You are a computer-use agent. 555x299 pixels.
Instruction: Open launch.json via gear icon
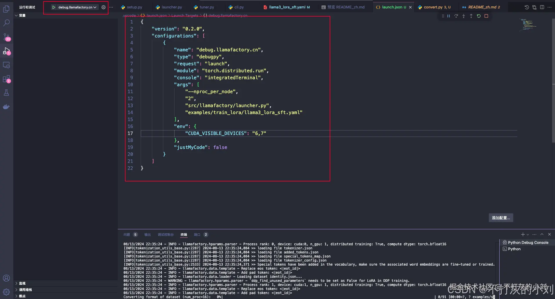click(104, 7)
